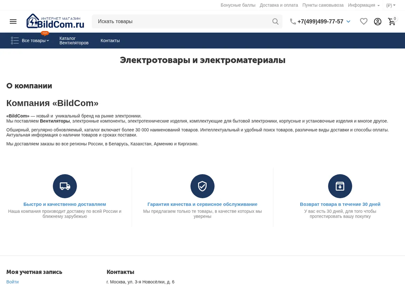This screenshot has width=405, height=285.
Task: Click the 30-day return box icon
Action: [340, 186]
